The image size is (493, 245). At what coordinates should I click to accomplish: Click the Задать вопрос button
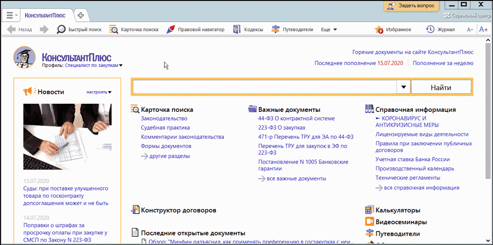pos(411,6)
